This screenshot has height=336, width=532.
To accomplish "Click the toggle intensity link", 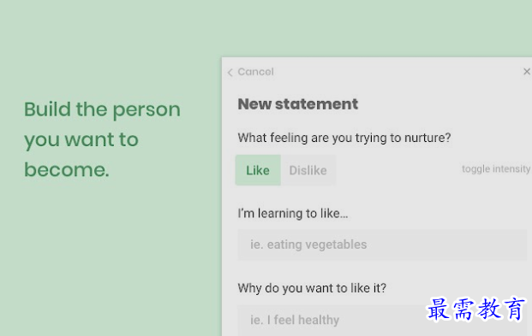I will click(496, 168).
